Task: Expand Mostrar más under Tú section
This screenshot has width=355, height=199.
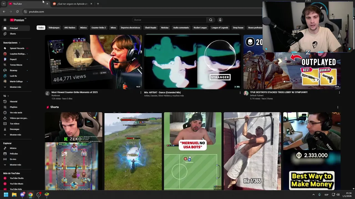Action: [15, 135]
